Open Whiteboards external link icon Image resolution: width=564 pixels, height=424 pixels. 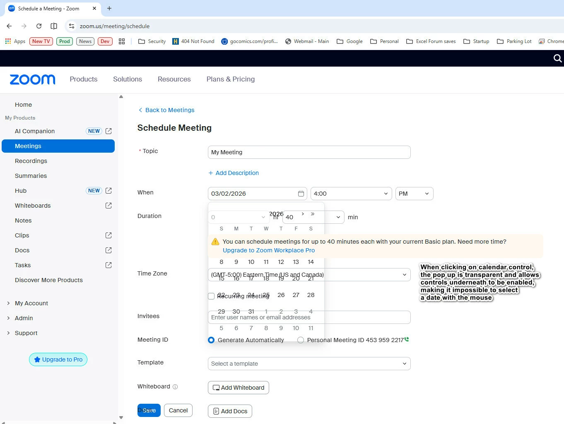click(x=108, y=206)
